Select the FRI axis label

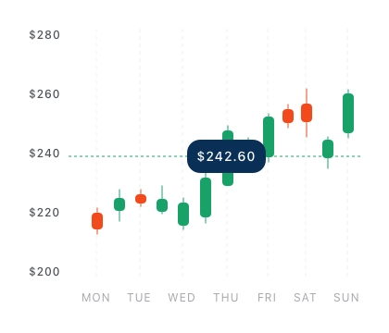tap(267, 298)
